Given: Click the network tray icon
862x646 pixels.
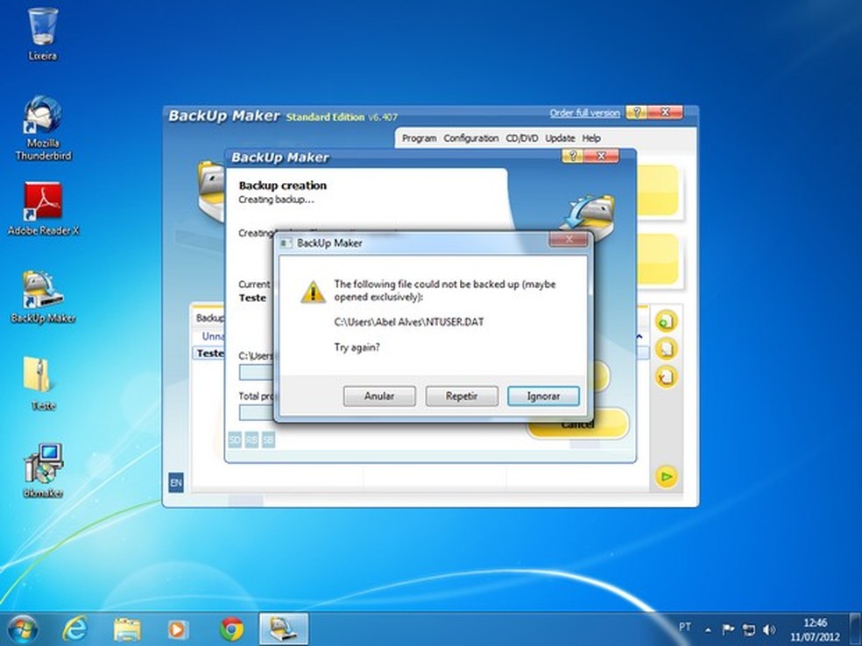Looking at the screenshot, I should [749, 629].
